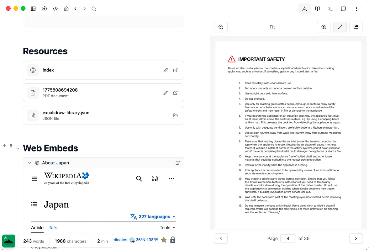This screenshot has height=250, width=369.
Task: Go to the home icon
Action: 66,9
